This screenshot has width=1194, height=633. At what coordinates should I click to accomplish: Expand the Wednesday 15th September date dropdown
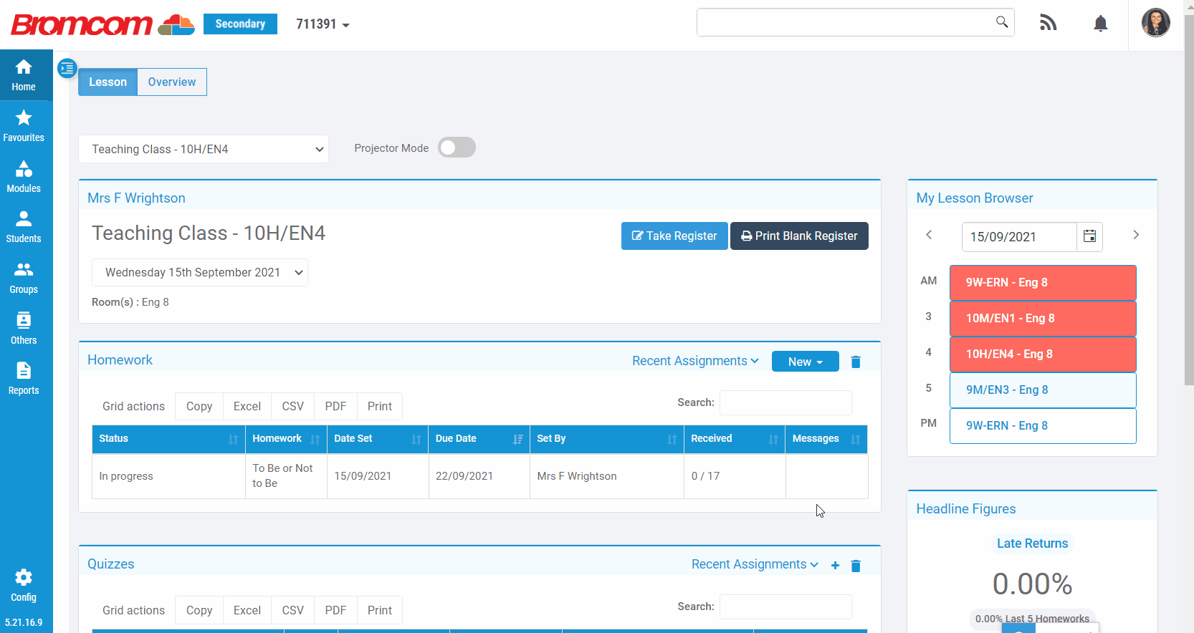[200, 273]
